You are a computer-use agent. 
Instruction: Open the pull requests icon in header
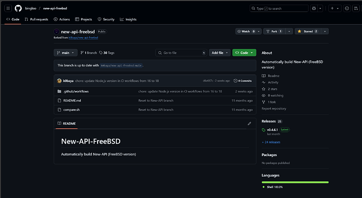tap(356, 8)
